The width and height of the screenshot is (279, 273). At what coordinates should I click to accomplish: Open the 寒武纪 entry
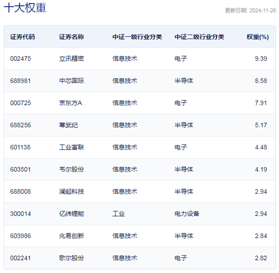(68, 125)
